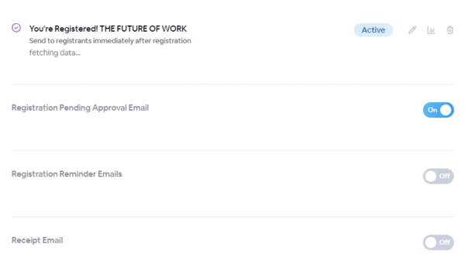Click the white knob of Reminder Emails switch
Screen dimensions: 465x279
pos(431,176)
